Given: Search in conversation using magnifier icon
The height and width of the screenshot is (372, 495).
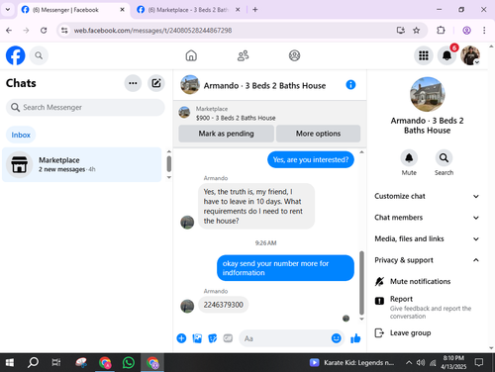Looking at the screenshot, I should (444, 158).
